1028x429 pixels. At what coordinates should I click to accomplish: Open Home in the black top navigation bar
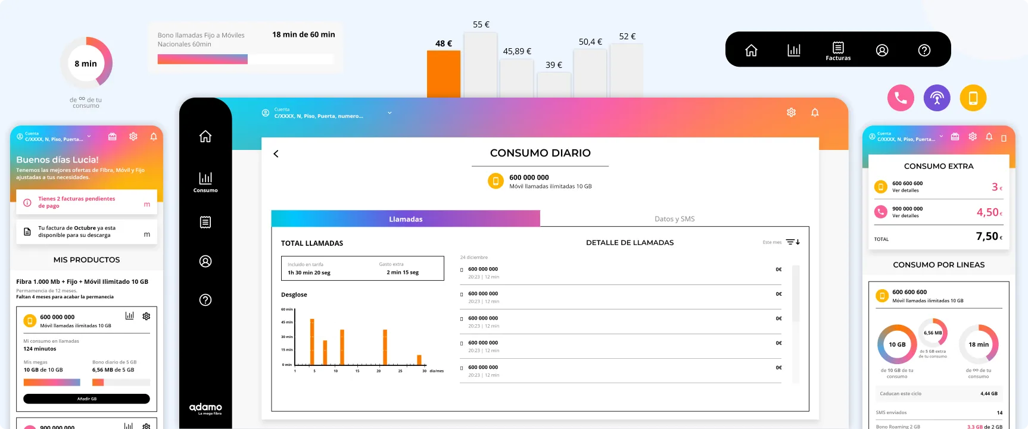pyautogui.click(x=751, y=51)
